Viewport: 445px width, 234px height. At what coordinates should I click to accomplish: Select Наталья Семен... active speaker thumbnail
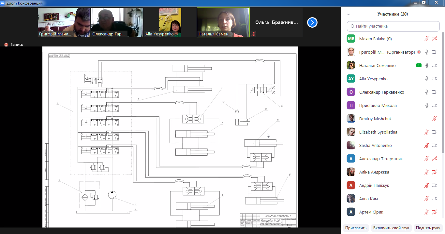223,22
